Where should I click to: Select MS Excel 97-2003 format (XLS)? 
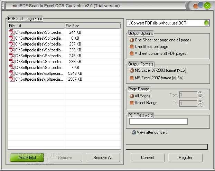click(x=158, y=70)
